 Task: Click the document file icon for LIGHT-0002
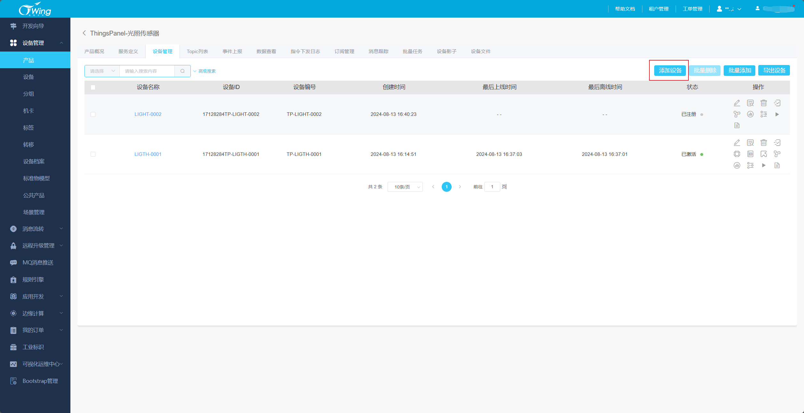click(x=737, y=126)
